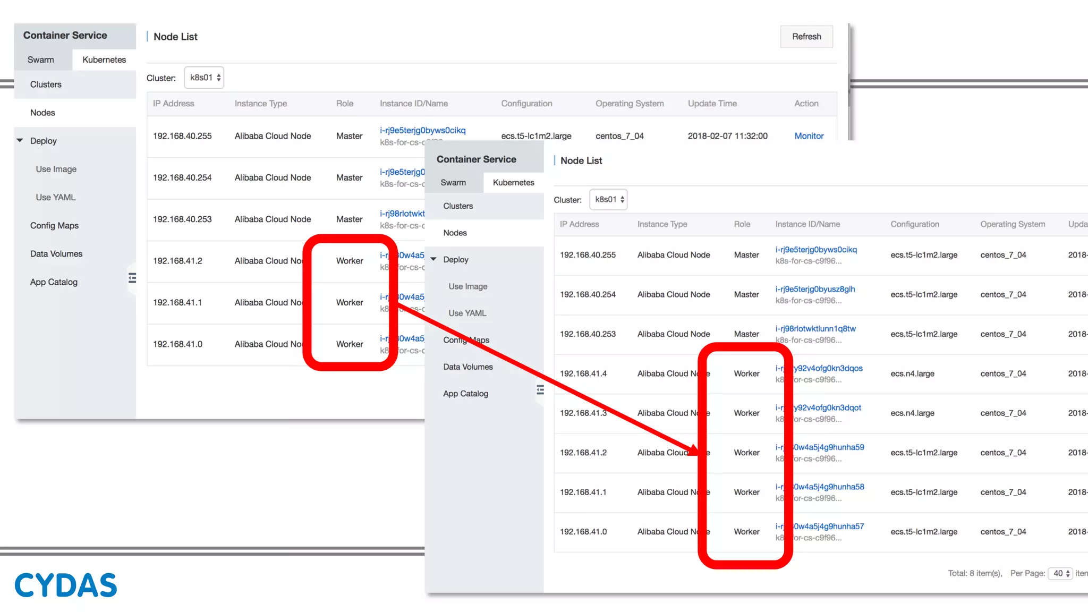Go to Config Maps in left sidebar
The image size is (1088, 612).
point(54,225)
